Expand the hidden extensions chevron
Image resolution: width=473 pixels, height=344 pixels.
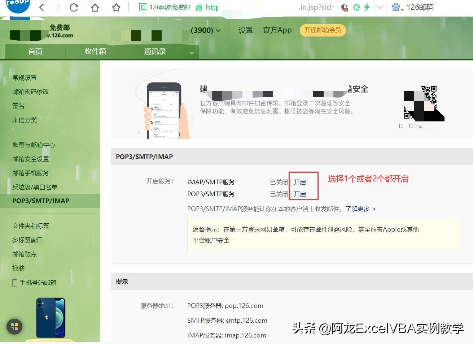tap(380, 7)
